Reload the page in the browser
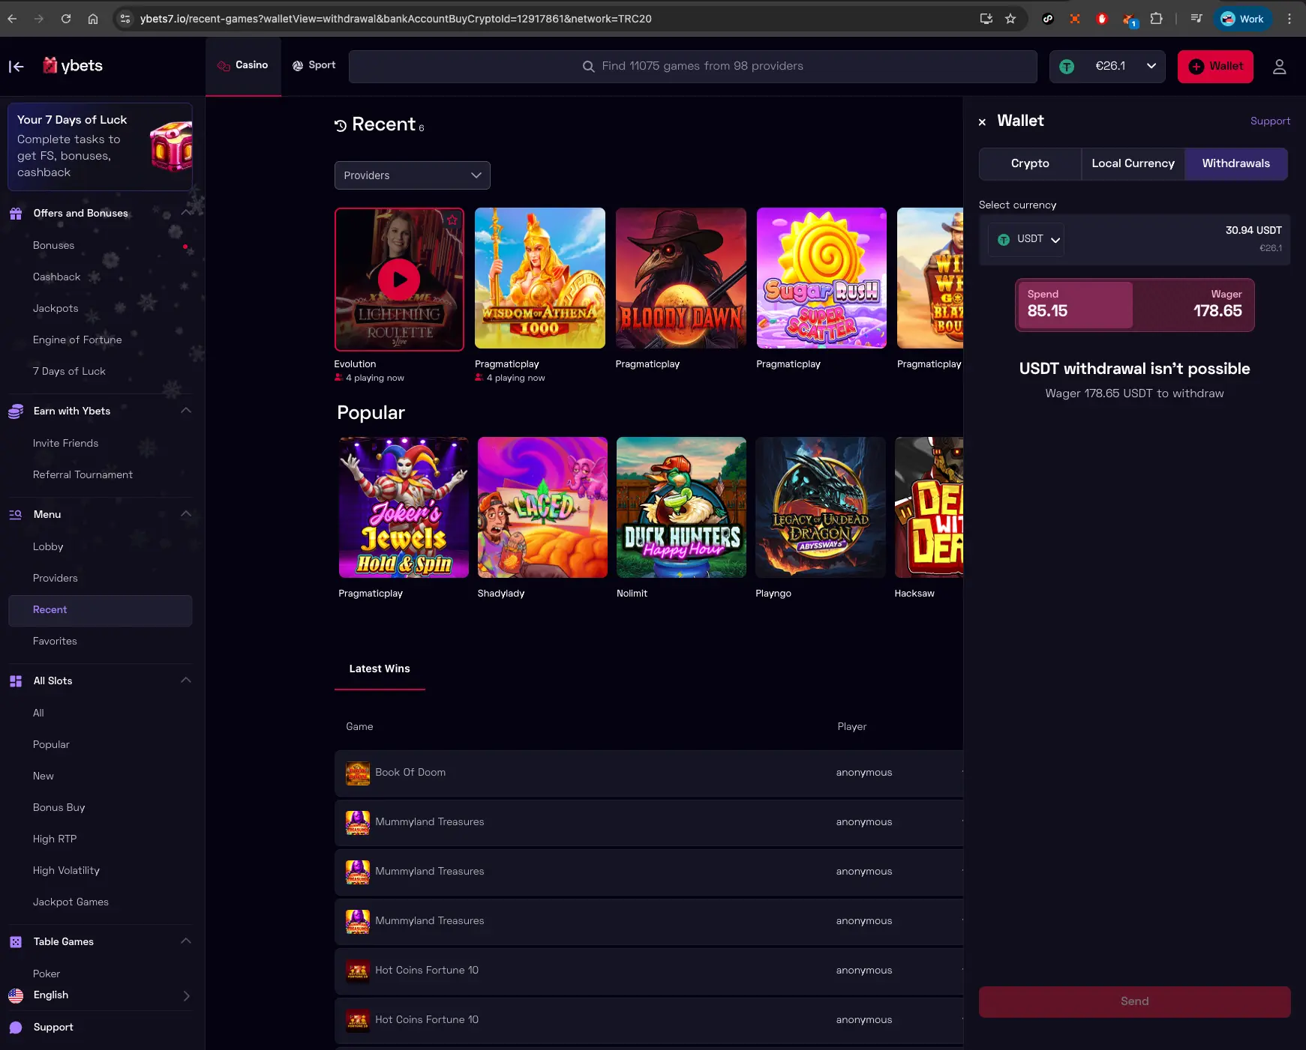The height and width of the screenshot is (1050, 1306). coord(66,19)
